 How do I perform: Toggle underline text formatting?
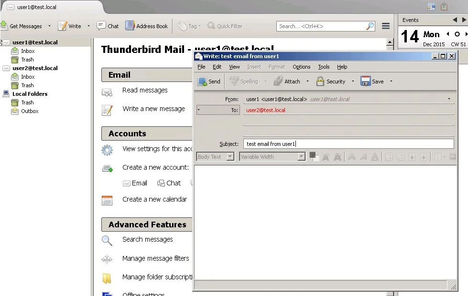(375, 156)
